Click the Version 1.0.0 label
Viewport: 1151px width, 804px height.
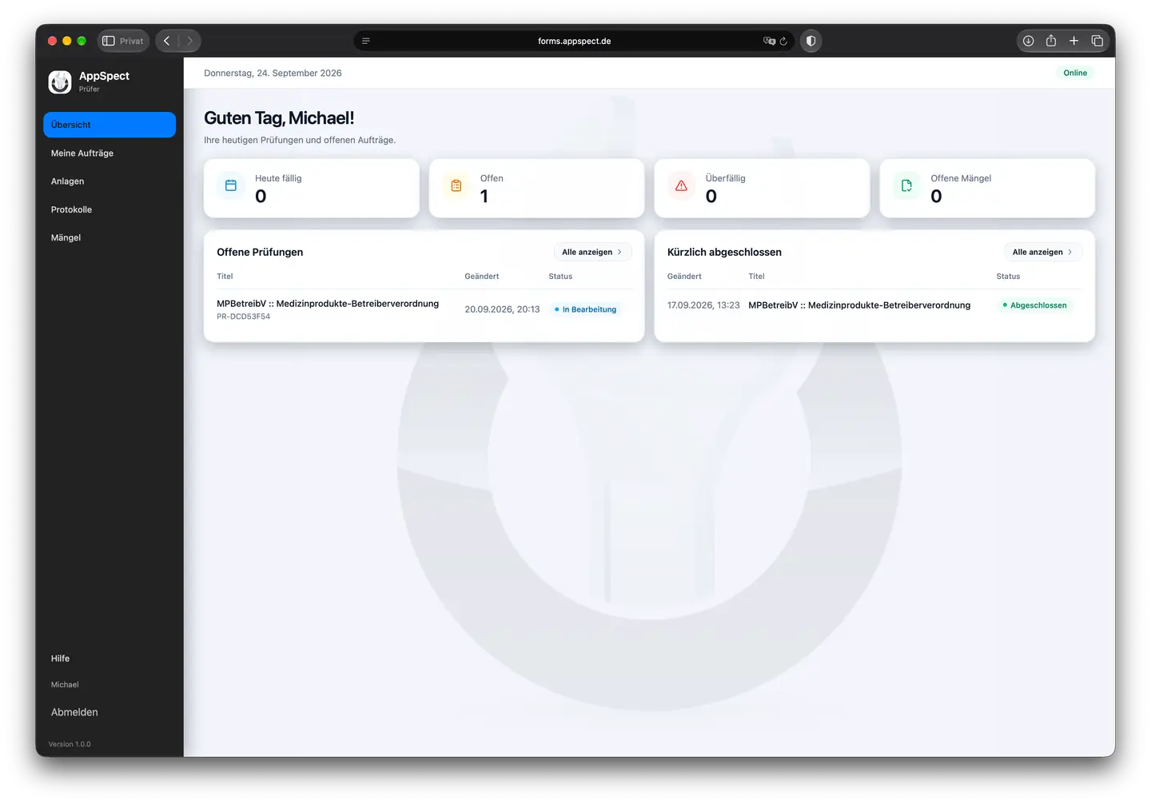point(70,744)
